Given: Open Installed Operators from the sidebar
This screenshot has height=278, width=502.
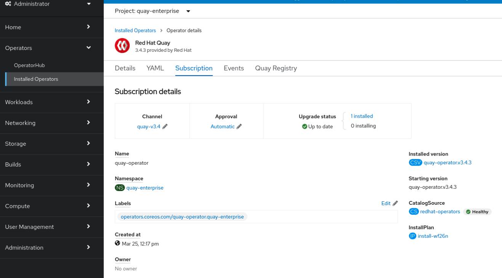Looking at the screenshot, I should [x=36, y=79].
